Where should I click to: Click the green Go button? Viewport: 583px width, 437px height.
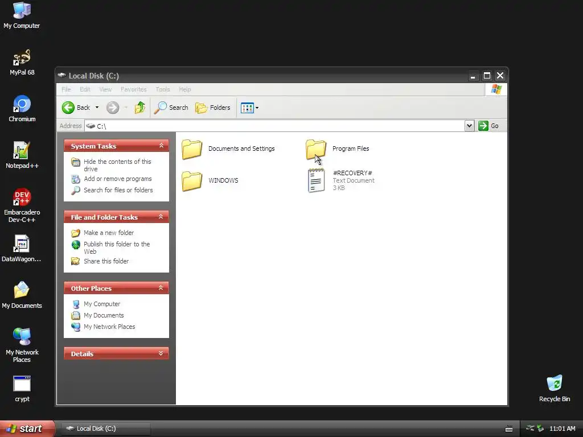point(488,126)
